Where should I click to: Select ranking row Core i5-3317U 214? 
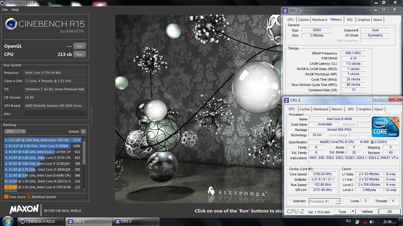pos(42,181)
